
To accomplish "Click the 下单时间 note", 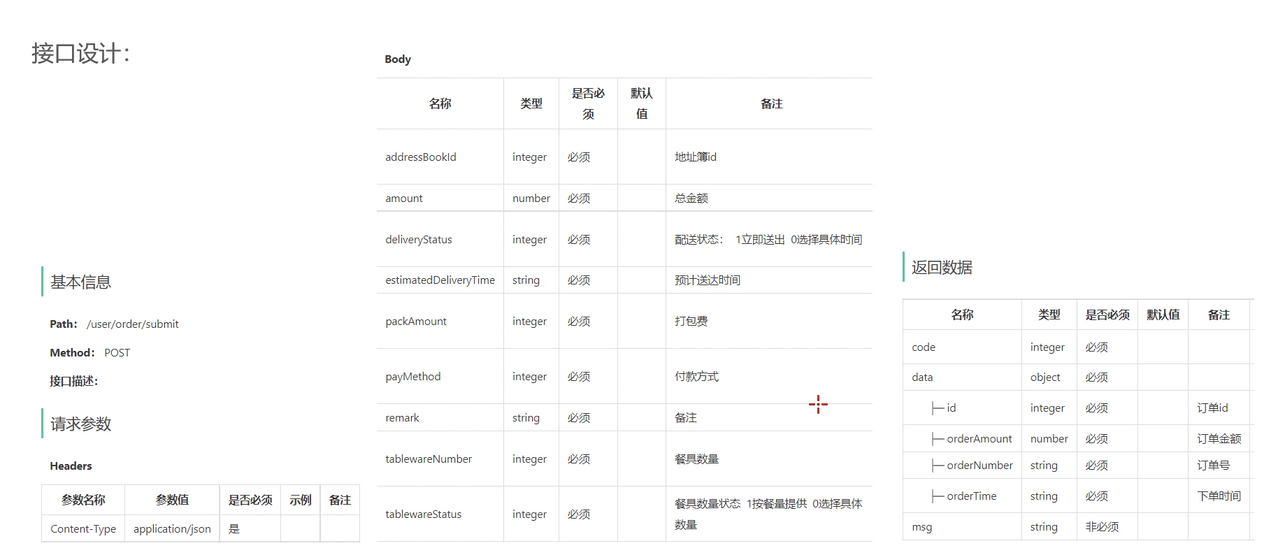I will point(1219,496).
